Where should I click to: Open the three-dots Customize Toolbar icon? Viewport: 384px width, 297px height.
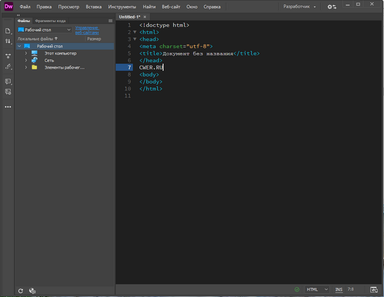coord(8,107)
